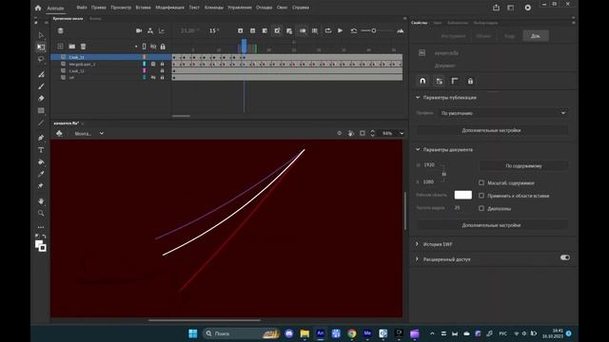Open the Вставка menu

tap(143, 8)
